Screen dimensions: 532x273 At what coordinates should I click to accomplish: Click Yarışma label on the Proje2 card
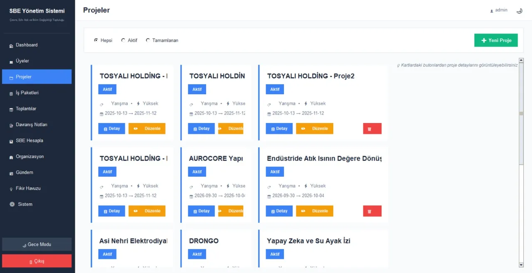287,104
